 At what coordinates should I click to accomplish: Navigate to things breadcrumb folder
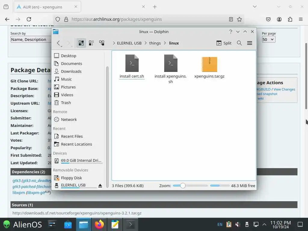click(x=155, y=43)
